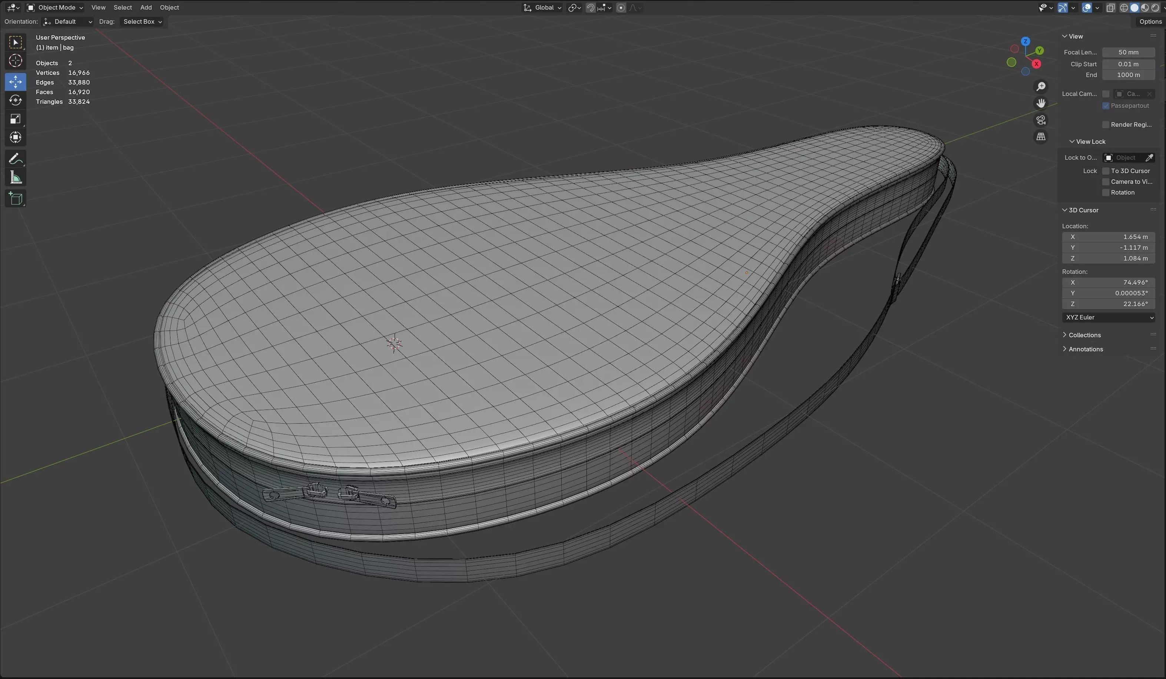Toggle viewport gizmos display
The height and width of the screenshot is (679, 1166).
pyautogui.click(x=1062, y=7)
